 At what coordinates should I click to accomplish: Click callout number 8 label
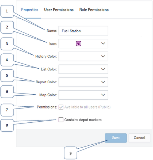pos(7,125)
